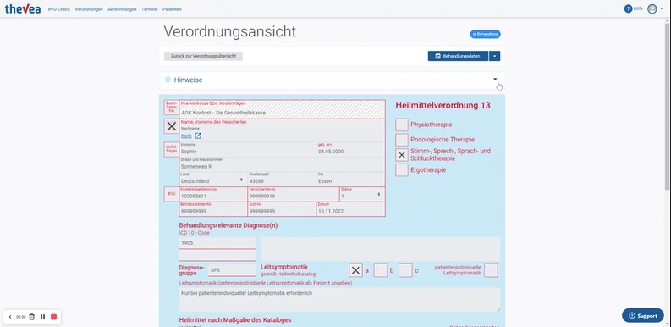Toggle the BVG checkbox

point(171,194)
